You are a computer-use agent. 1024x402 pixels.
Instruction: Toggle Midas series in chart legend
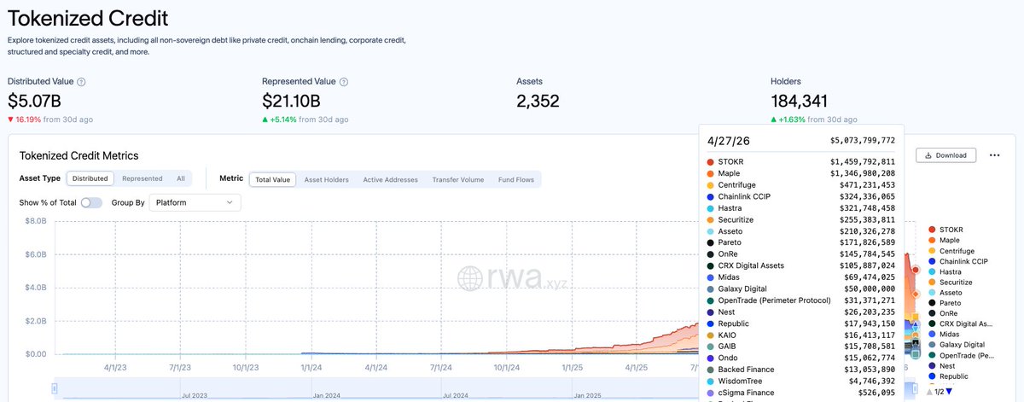(943, 335)
